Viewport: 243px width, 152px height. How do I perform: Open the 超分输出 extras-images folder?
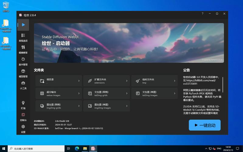pyautogui.click(x=58, y=93)
